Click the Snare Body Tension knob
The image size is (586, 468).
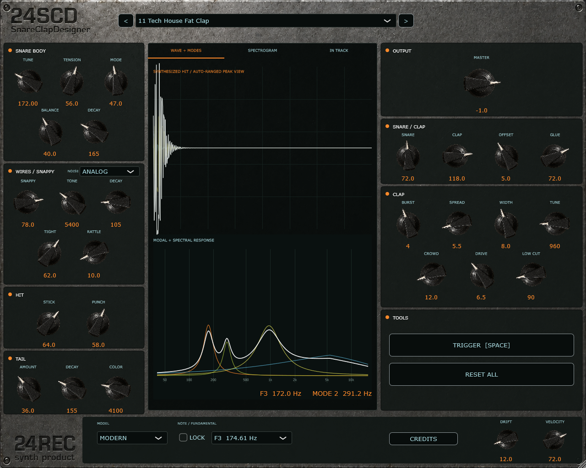[x=72, y=81]
